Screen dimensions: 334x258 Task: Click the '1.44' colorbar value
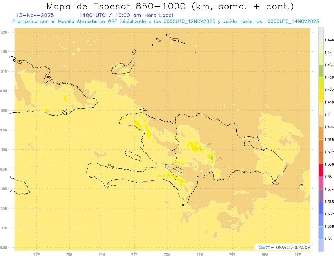pyautogui.click(x=328, y=53)
